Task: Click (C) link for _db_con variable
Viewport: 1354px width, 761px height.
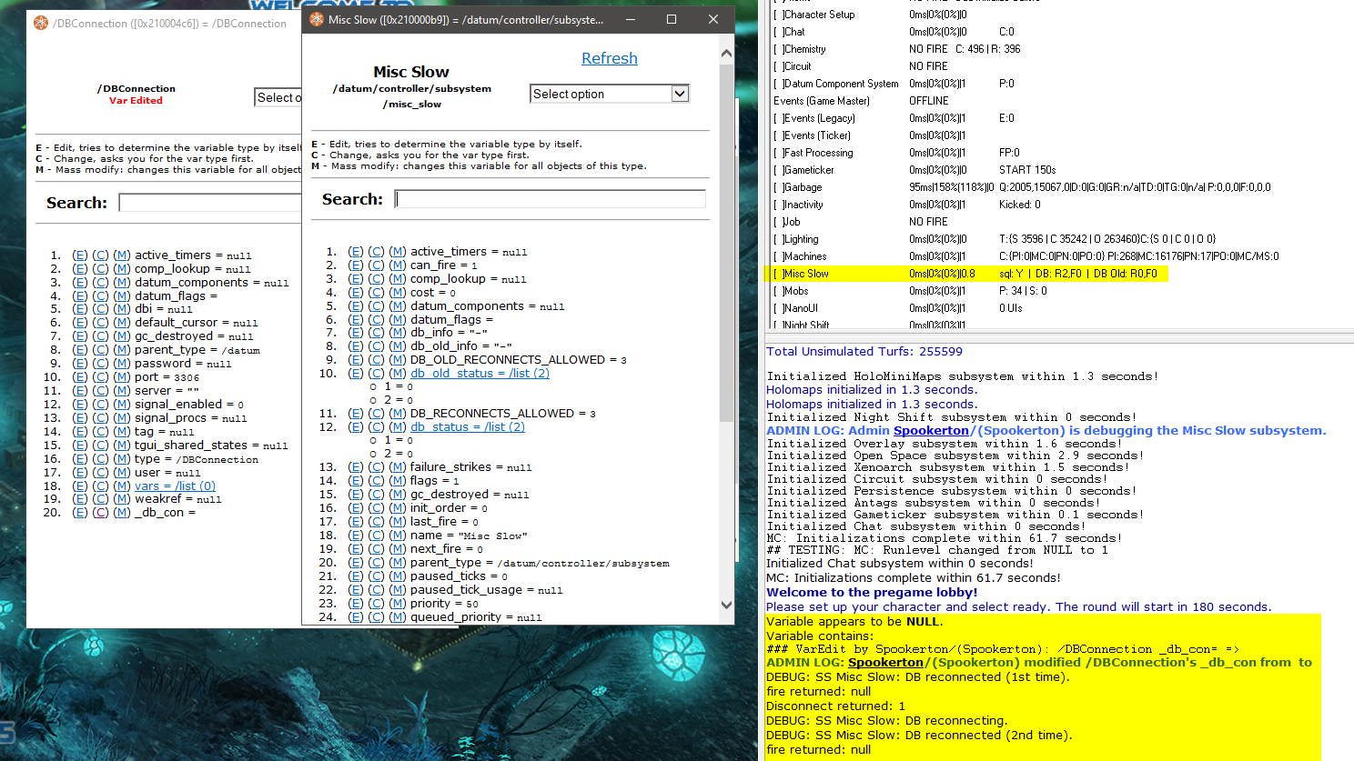Action: point(100,513)
